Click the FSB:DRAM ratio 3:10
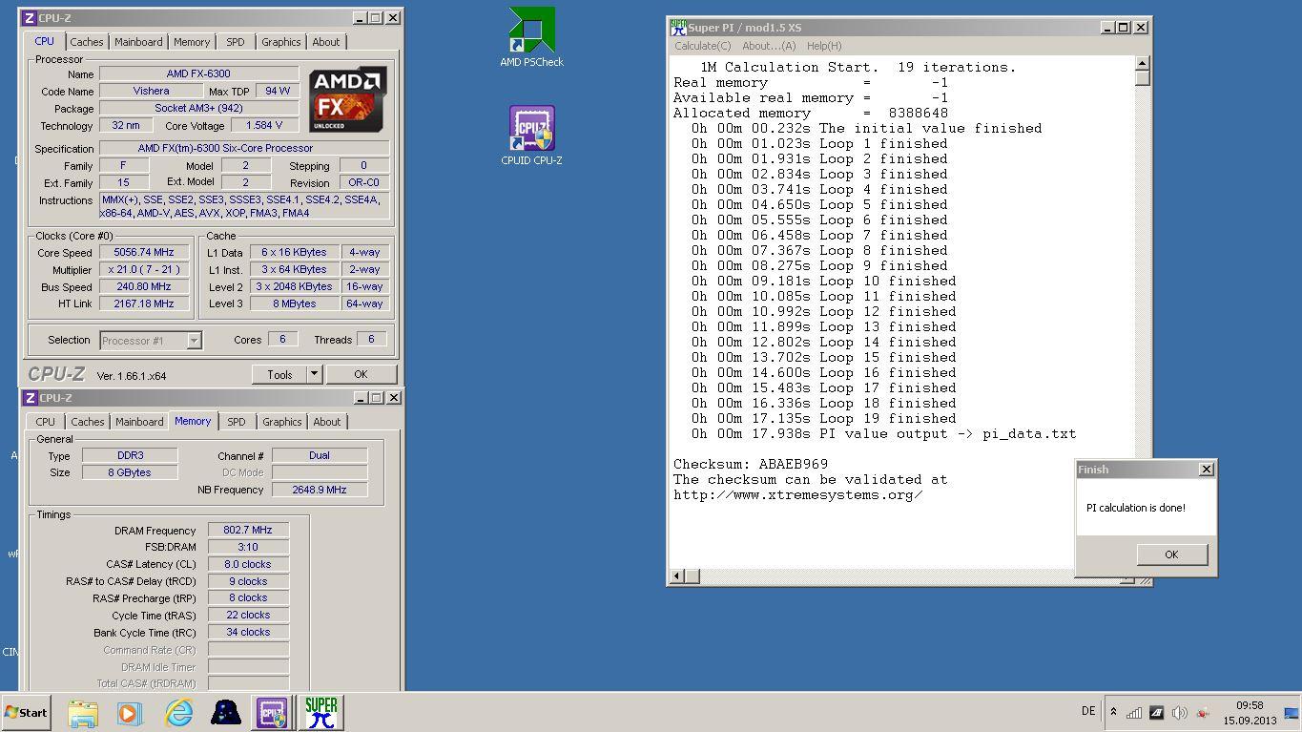1302x732 pixels. coord(248,547)
